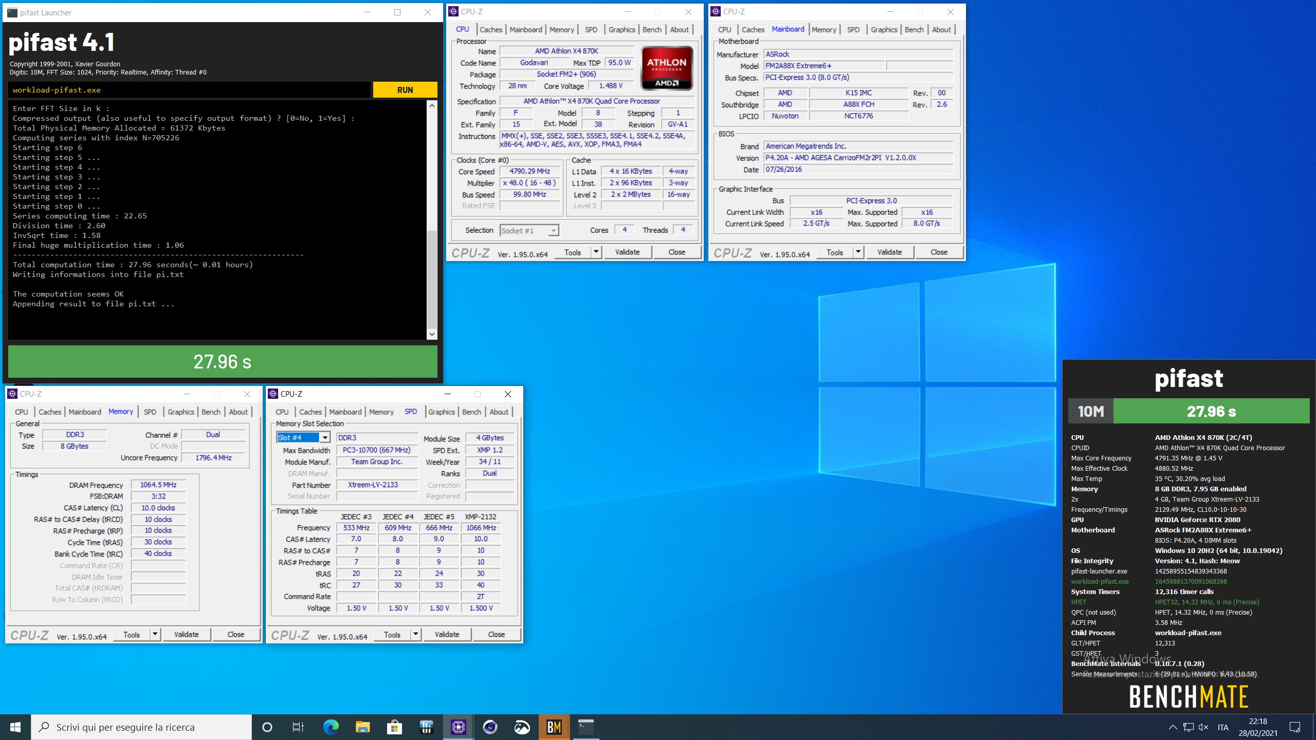
Task: Click the Part Number Xtreem-LV-2133 field
Action: point(377,485)
